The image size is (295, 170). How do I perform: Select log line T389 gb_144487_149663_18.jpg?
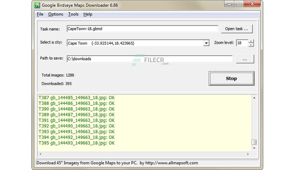pyautogui.click(x=76, y=115)
